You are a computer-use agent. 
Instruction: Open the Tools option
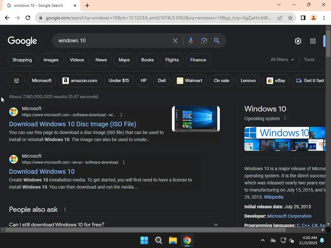pos(309,59)
